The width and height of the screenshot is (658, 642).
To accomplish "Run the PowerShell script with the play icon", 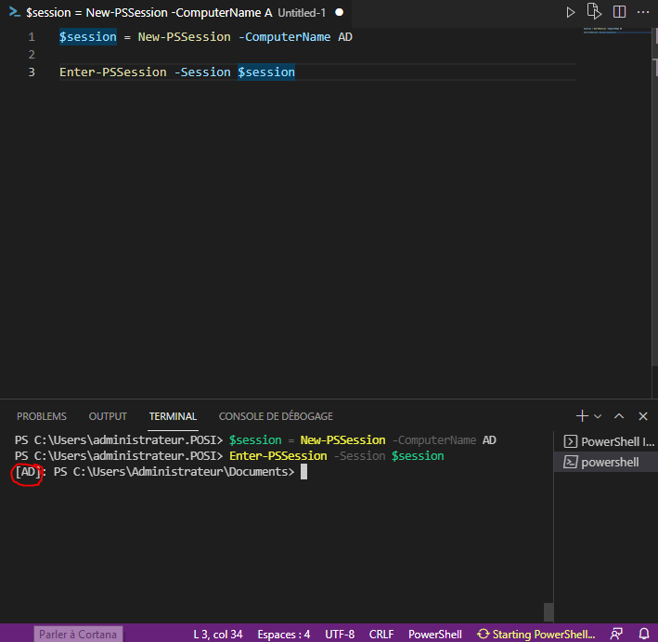I will [571, 13].
